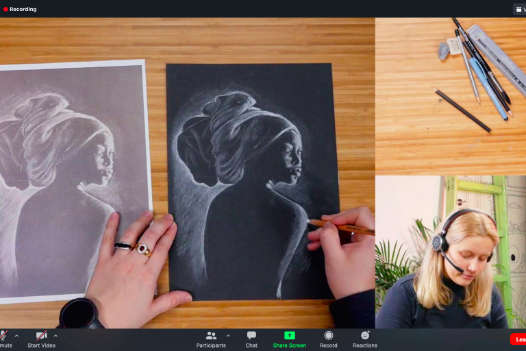Click the Record label text

(329, 346)
